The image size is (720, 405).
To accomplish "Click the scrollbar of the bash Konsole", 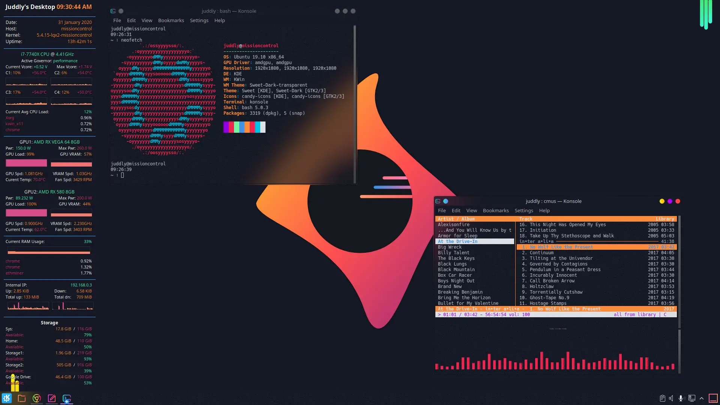I will 354,104.
